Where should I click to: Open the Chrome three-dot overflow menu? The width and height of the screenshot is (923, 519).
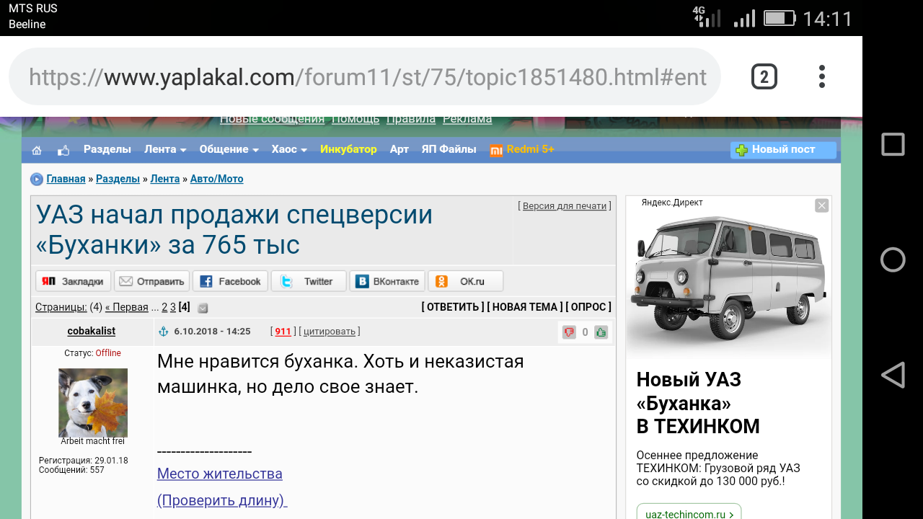822,76
